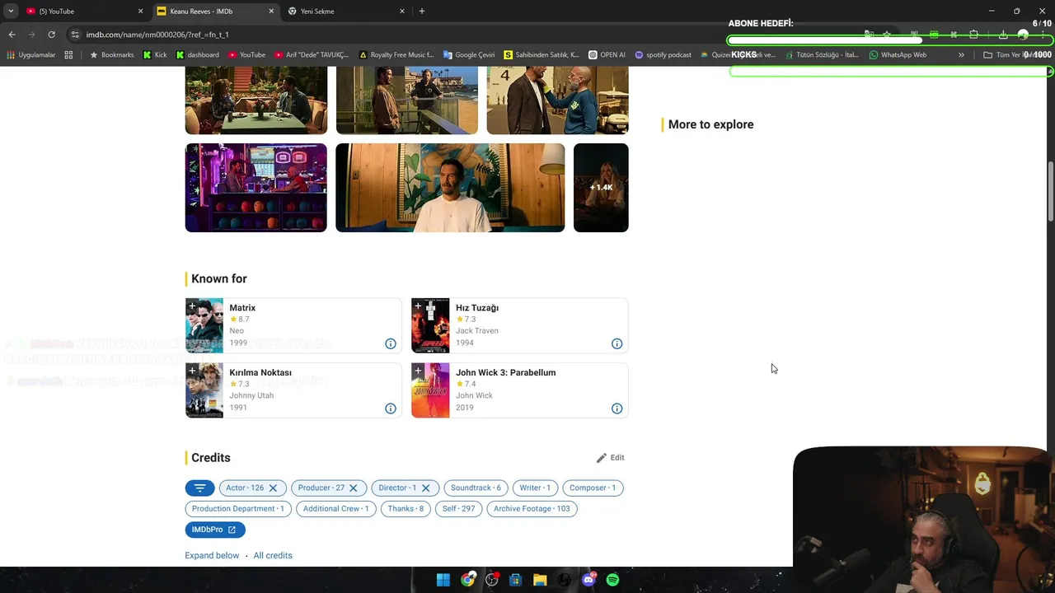1055x593 pixels.
Task: Open the info icon for Hız Tuzağı
Action: pyautogui.click(x=617, y=343)
